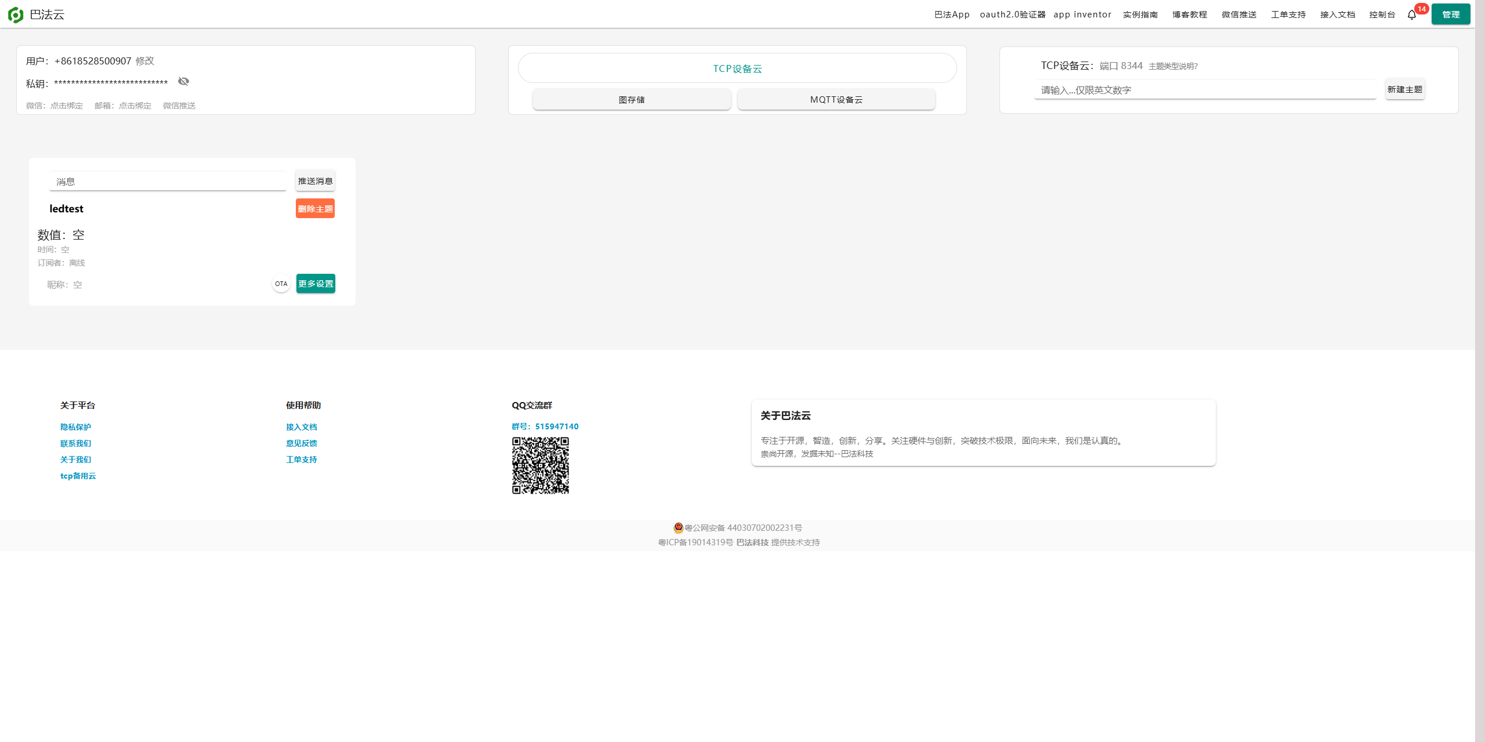Screen dimensions: 1485x742
Task: Focus the 消息 input field
Action: (x=168, y=182)
